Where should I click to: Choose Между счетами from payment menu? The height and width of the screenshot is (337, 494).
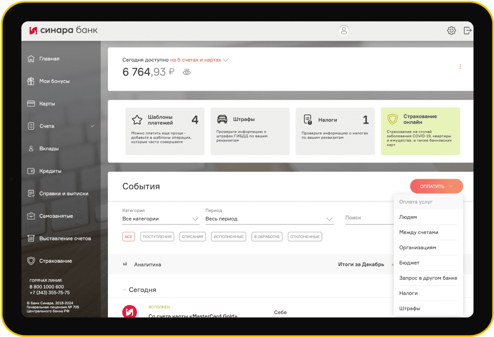(418, 232)
